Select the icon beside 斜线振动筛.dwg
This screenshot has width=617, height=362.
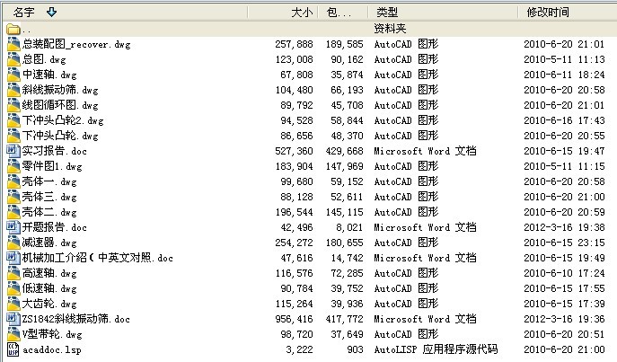13,90
